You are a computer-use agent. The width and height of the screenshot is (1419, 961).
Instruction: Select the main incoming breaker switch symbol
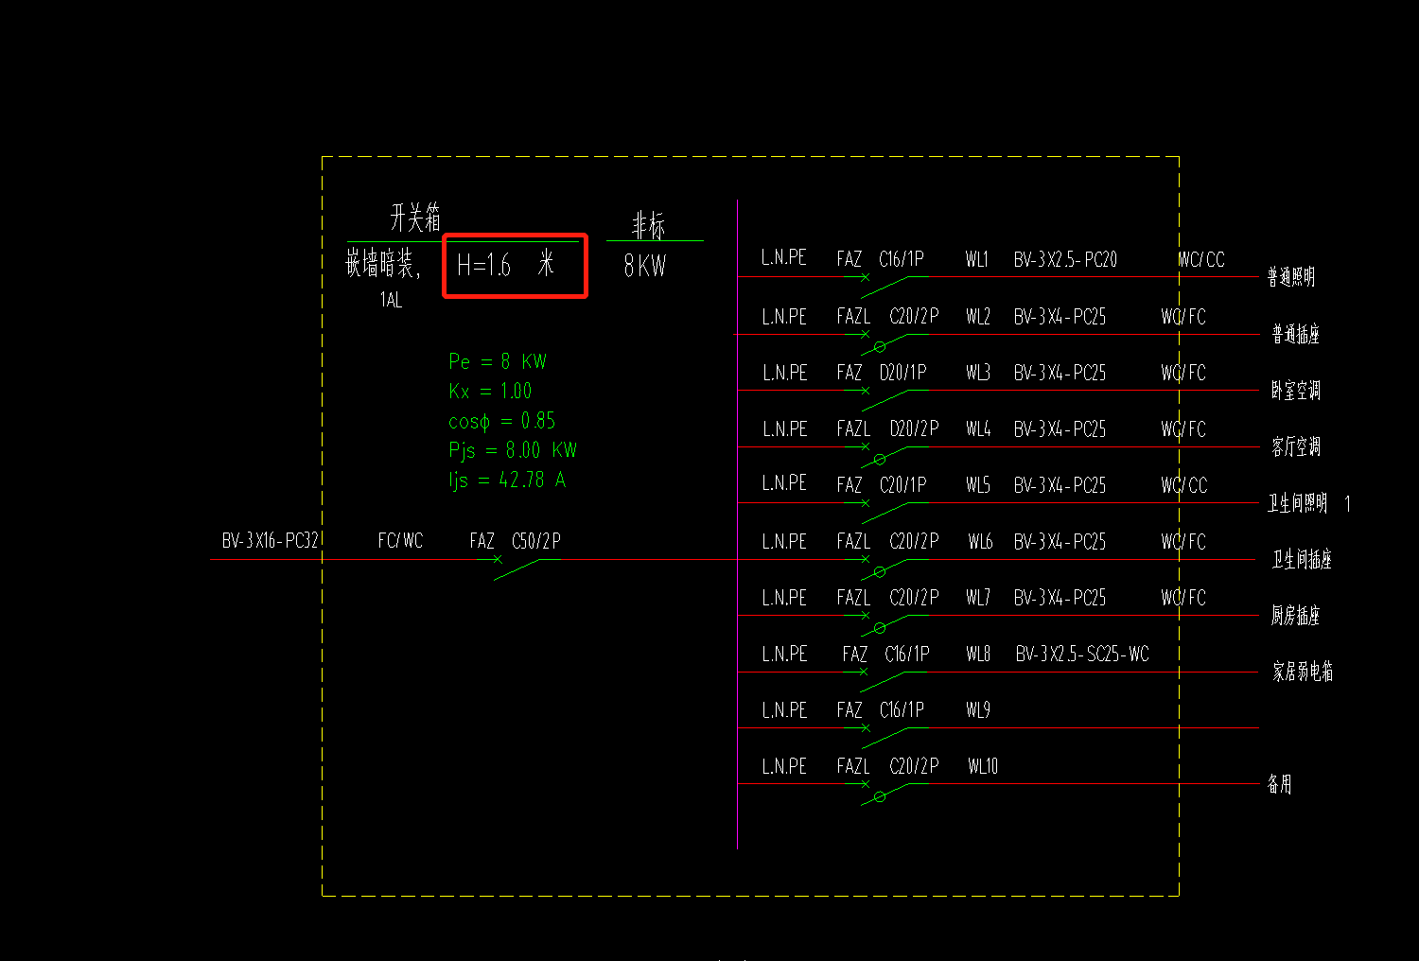tap(517, 568)
